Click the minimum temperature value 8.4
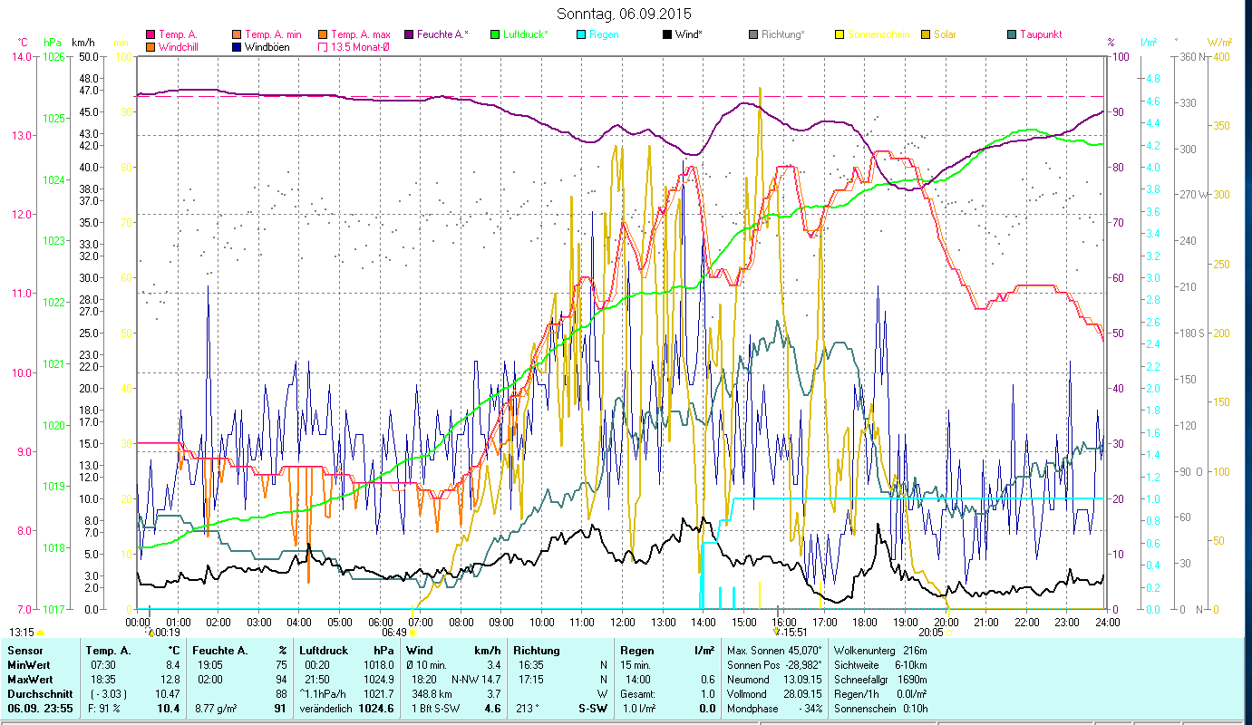Viewport: 1252px width, 725px height. click(172, 665)
